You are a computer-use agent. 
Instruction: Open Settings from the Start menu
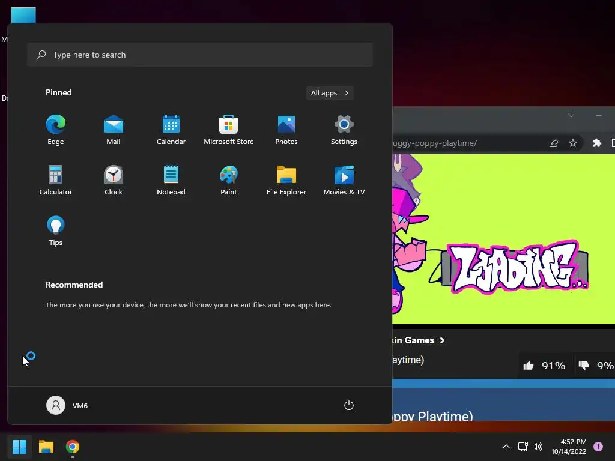[x=344, y=130]
